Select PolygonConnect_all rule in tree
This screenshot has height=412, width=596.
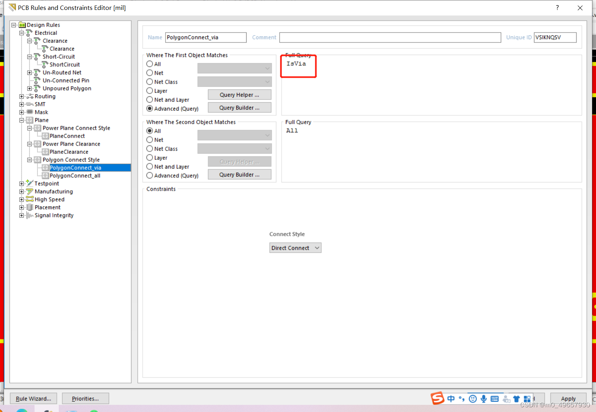coord(75,176)
